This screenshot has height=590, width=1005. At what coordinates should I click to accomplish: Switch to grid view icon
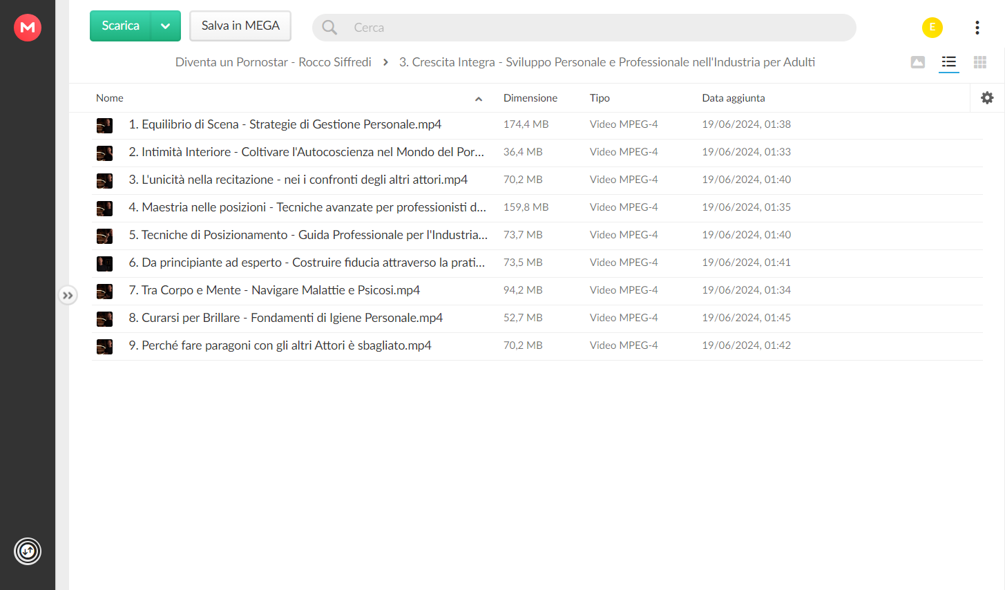click(x=979, y=62)
